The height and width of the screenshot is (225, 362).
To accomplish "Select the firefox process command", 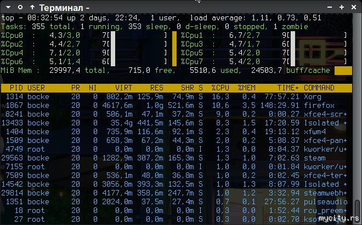I will [319, 106].
